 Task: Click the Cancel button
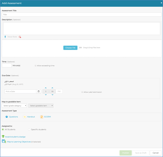[156, 153]
